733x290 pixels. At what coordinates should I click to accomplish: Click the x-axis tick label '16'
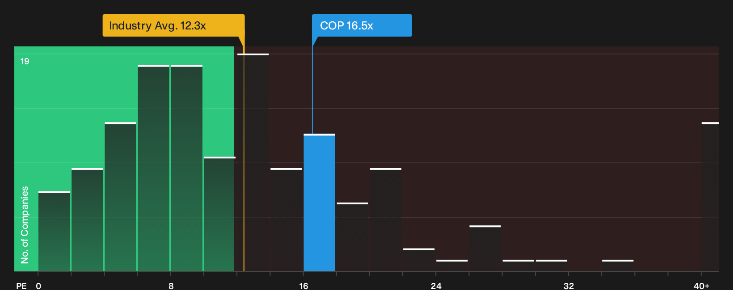pos(303,286)
